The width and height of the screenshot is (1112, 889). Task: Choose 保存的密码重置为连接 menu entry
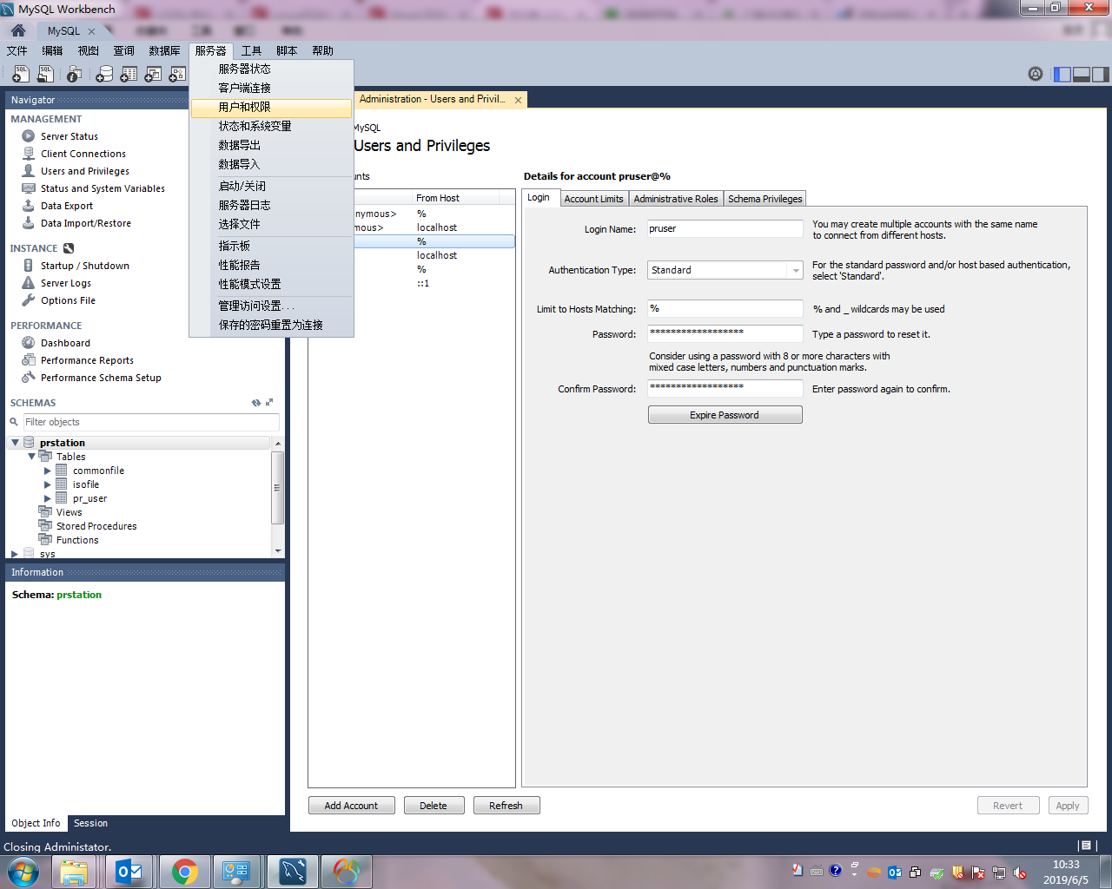pyautogui.click(x=271, y=325)
